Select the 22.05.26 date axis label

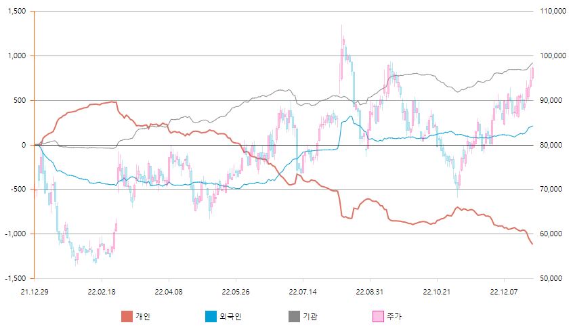click(x=235, y=292)
